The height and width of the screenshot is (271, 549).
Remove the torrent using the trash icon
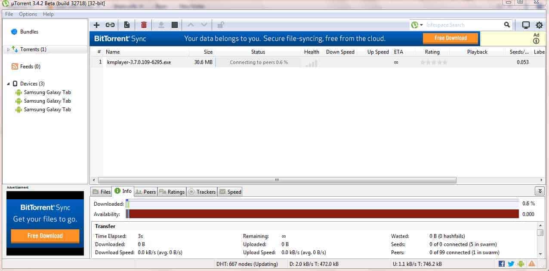(x=144, y=25)
